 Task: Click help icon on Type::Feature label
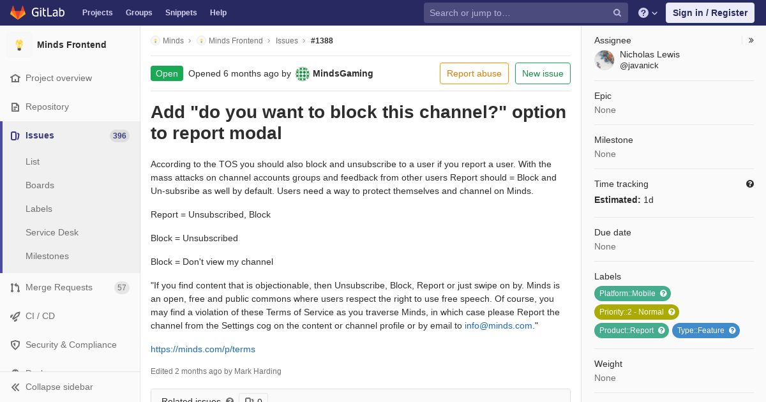click(x=732, y=331)
